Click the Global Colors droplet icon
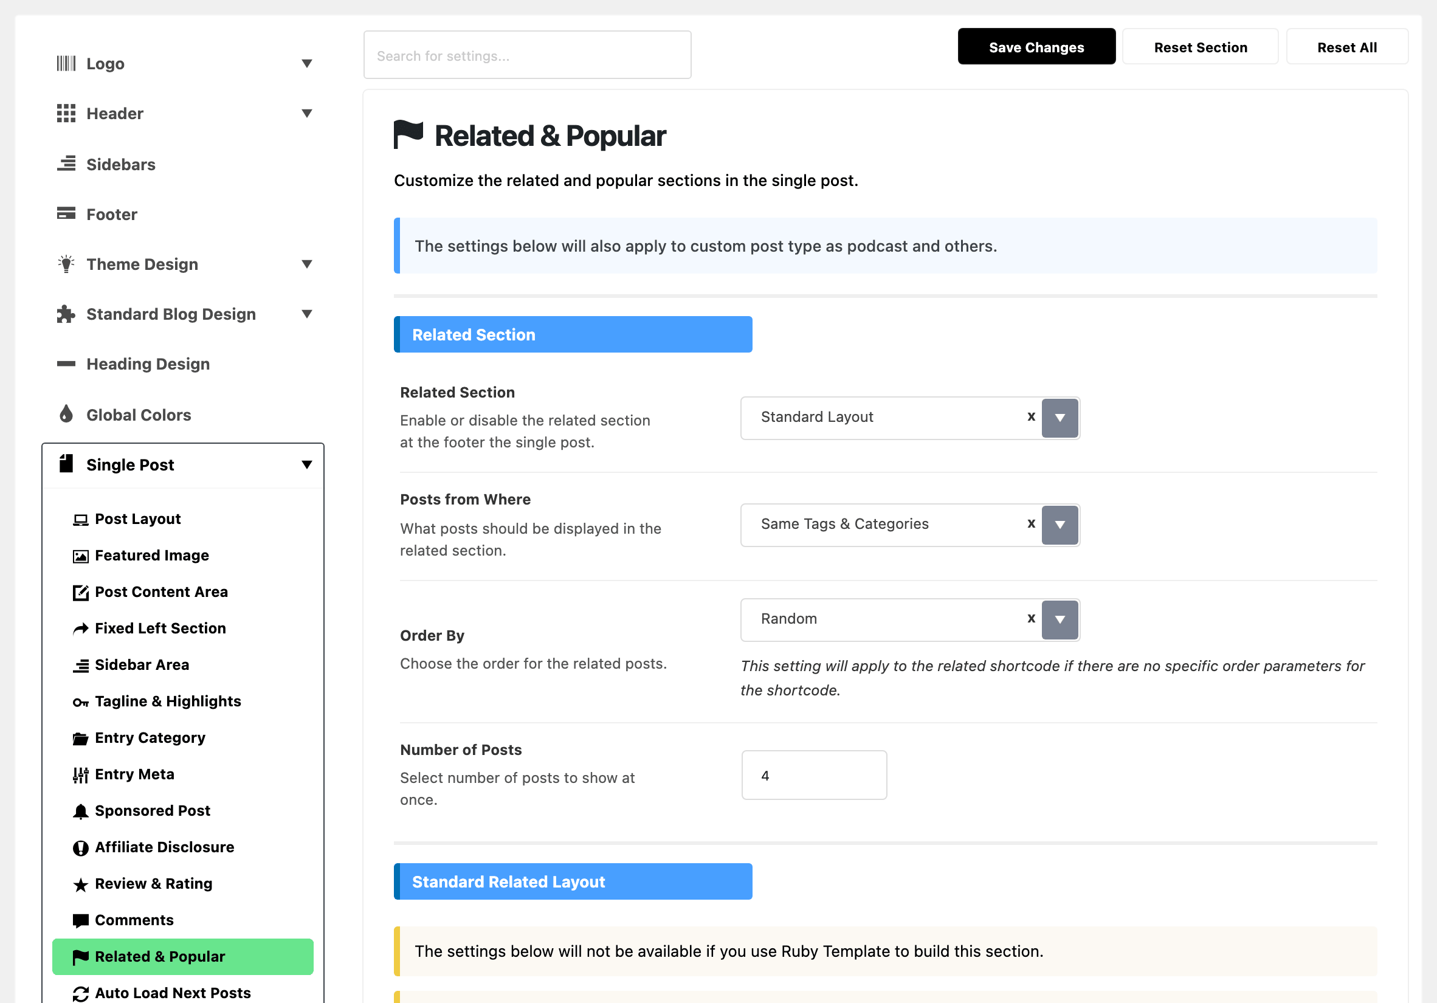Viewport: 1437px width, 1003px height. pyautogui.click(x=66, y=413)
